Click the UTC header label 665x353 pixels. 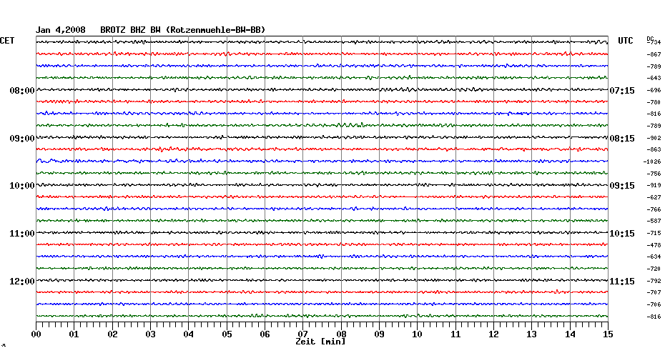626,41
